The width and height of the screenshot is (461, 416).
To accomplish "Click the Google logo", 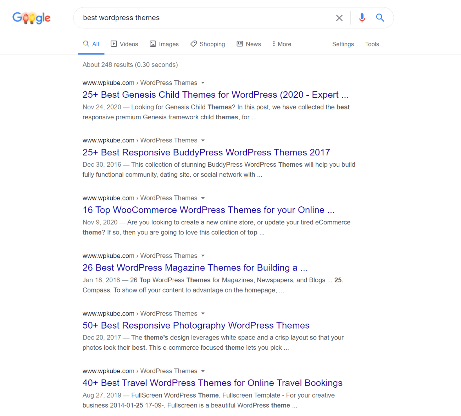I will [32, 18].
